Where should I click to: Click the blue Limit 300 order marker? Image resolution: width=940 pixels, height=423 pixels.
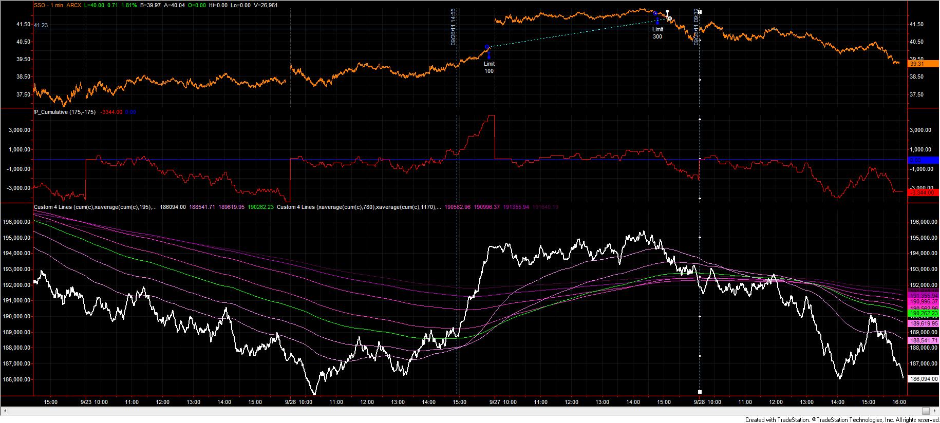657,20
